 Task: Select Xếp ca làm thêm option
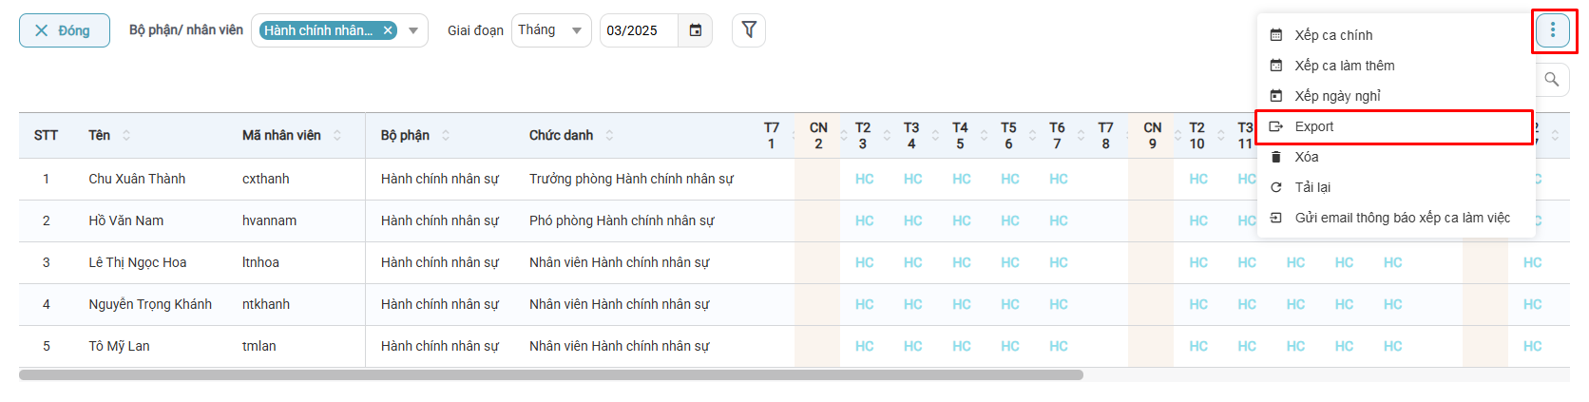pos(1344,66)
